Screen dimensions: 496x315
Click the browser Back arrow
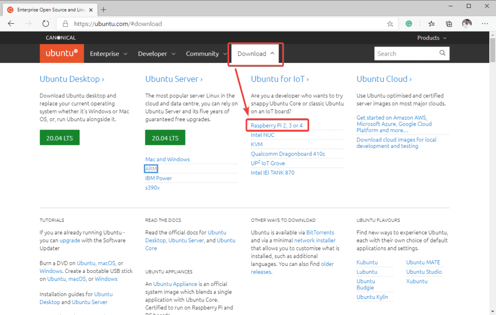coord(11,24)
